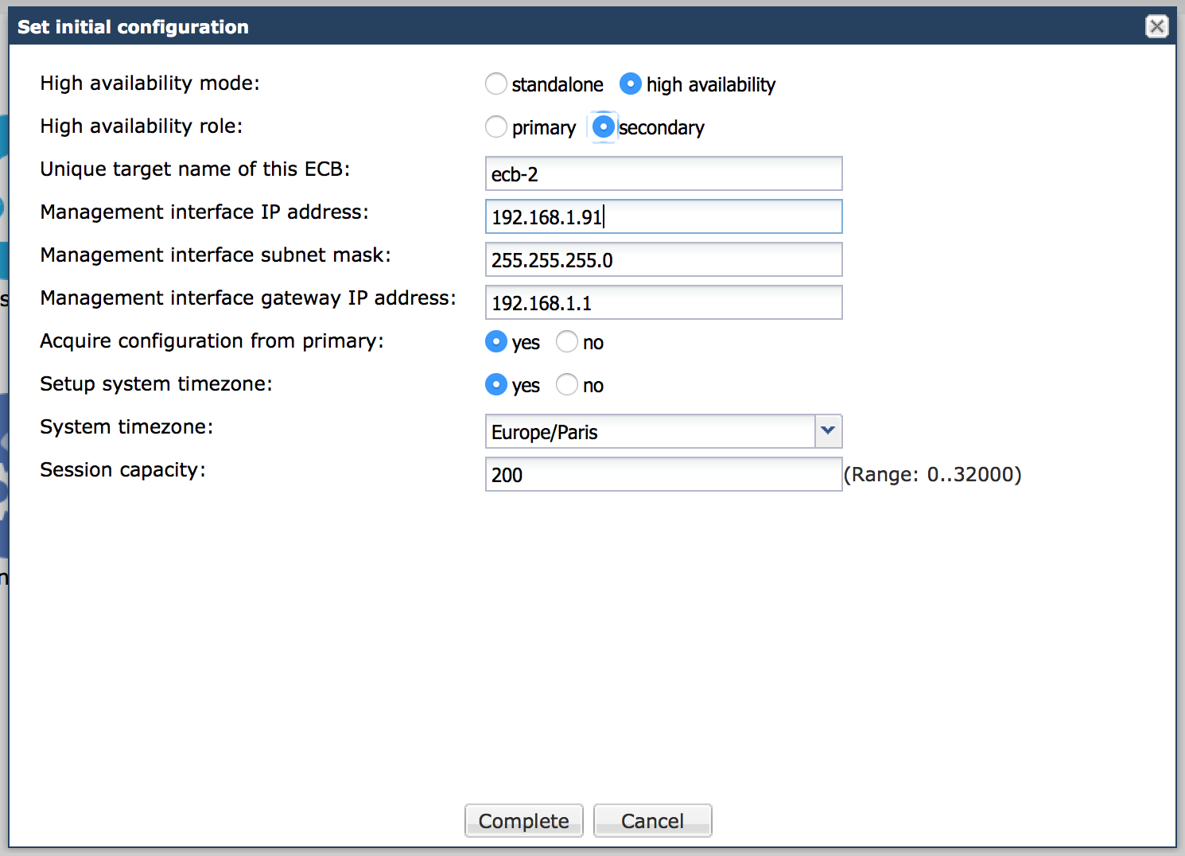1185x856 pixels.
Task: Click the 'high availability' radio label text
Action: click(710, 84)
